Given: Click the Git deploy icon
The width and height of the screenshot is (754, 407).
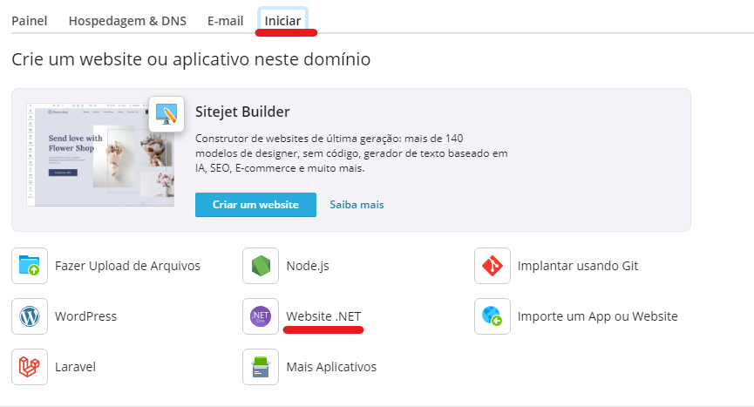Looking at the screenshot, I should point(492,266).
